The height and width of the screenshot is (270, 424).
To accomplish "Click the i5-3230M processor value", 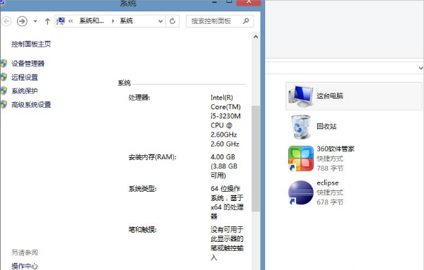I will coord(226,116).
